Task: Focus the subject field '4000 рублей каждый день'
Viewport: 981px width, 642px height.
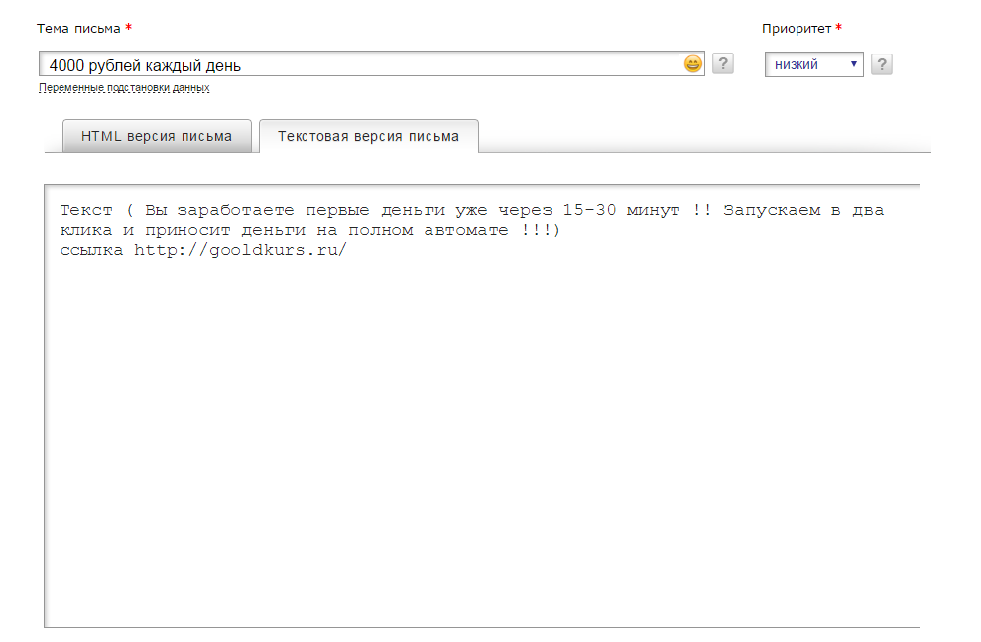Action: coord(372,63)
